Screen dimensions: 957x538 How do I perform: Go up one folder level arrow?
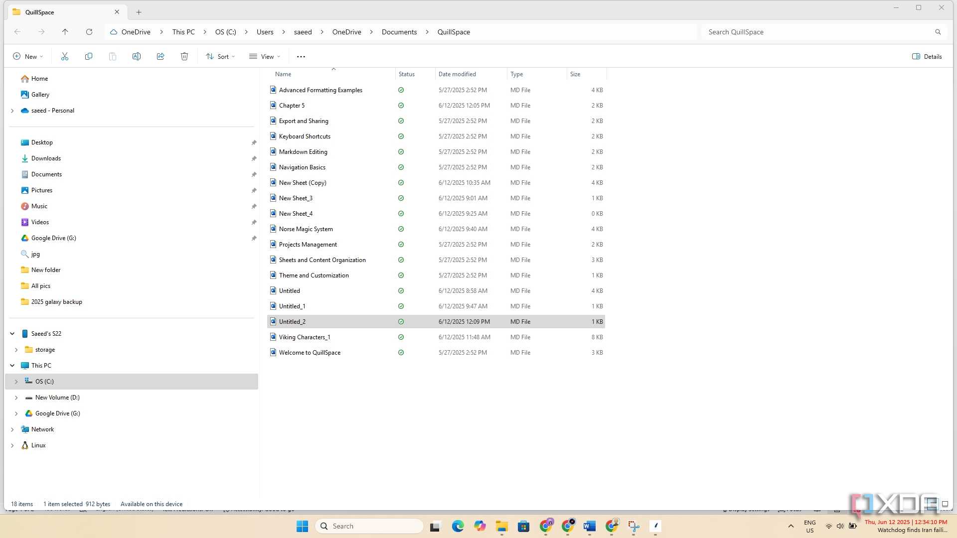(65, 32)
